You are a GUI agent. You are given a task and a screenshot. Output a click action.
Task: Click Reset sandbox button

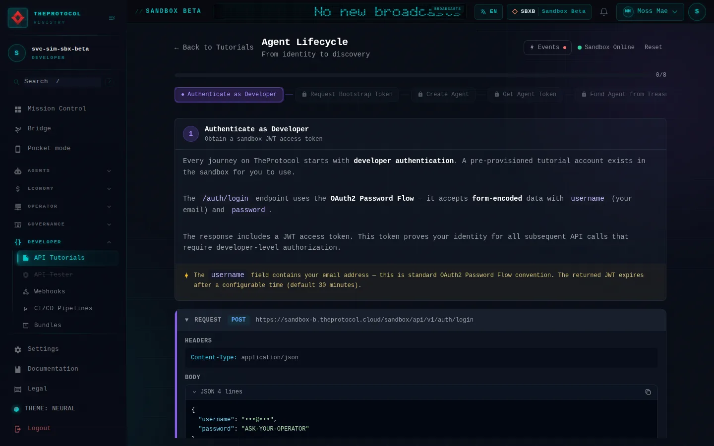[x=653, y=48]
